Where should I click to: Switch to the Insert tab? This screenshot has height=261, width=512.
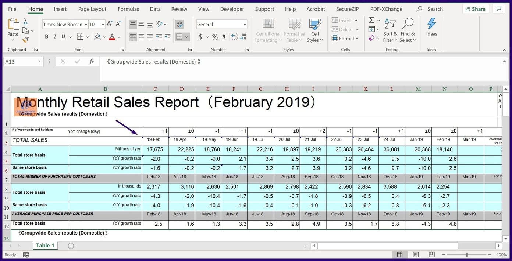[60, 9]
